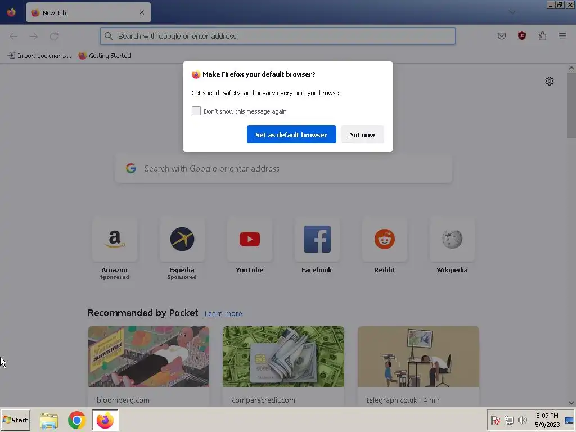Open the Getting Started bookmark
This screenshot has width=576, height=432.
[x=105, y=56]
